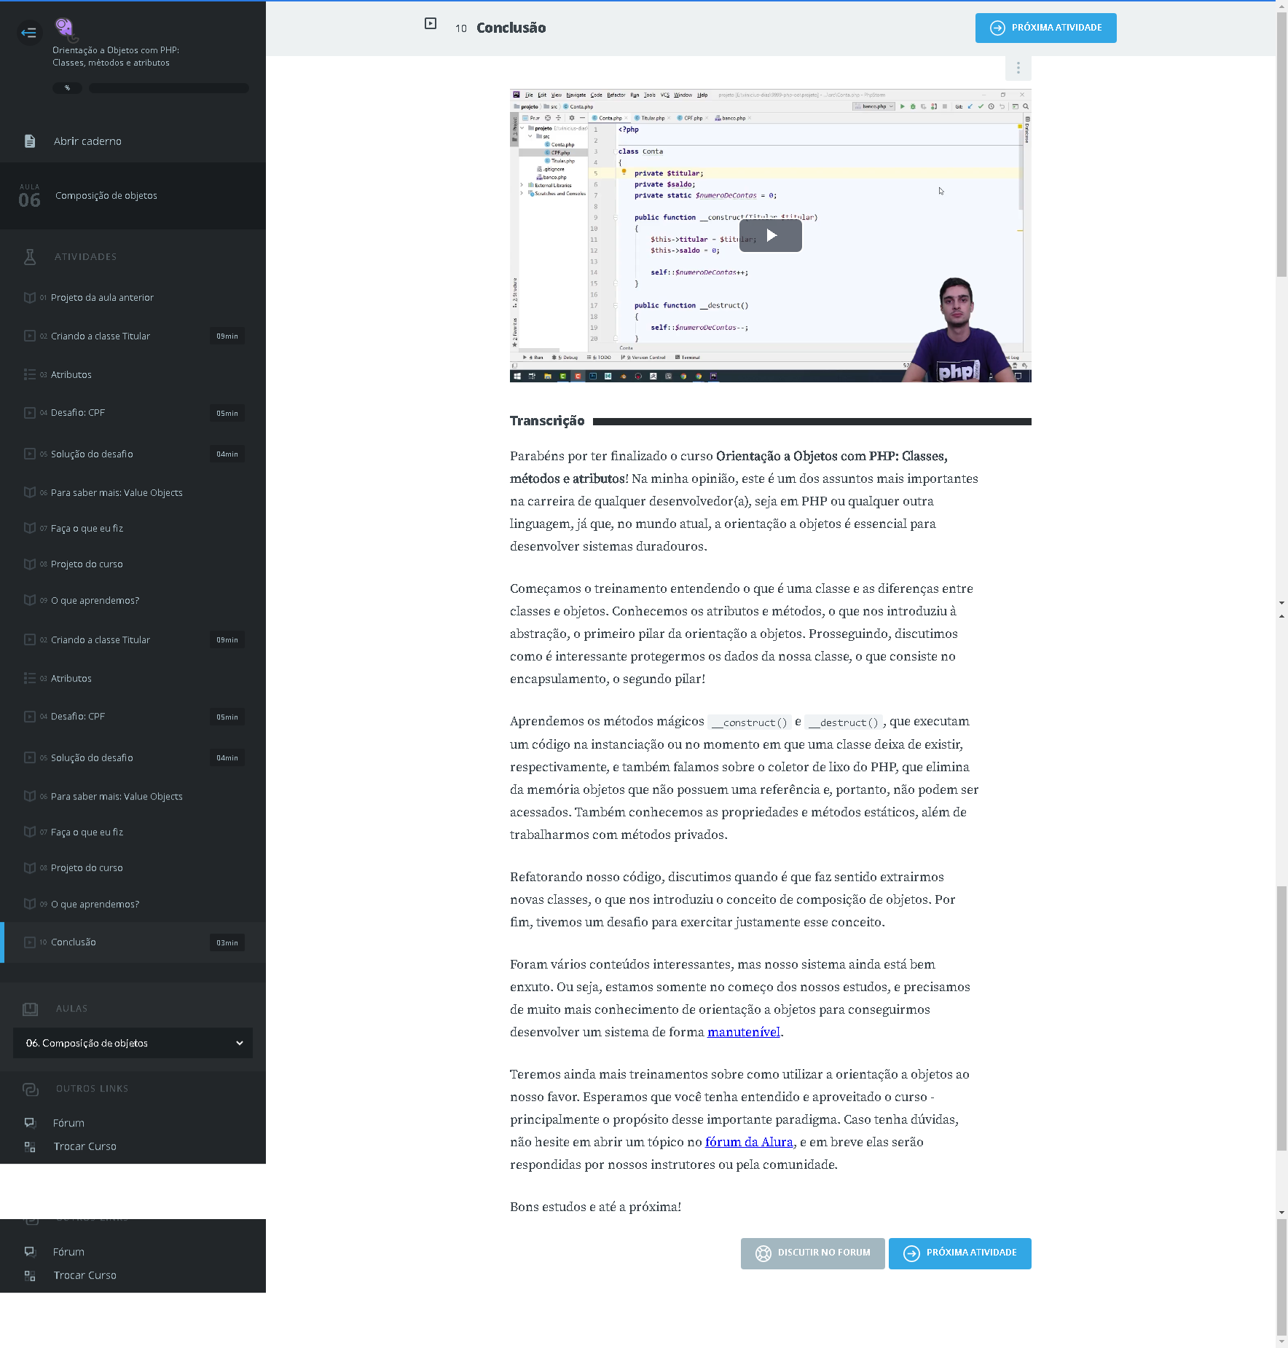Click the back arrow menu icon
The width and height of the screenshot is (1288, 1348).
tap(29, 33)
